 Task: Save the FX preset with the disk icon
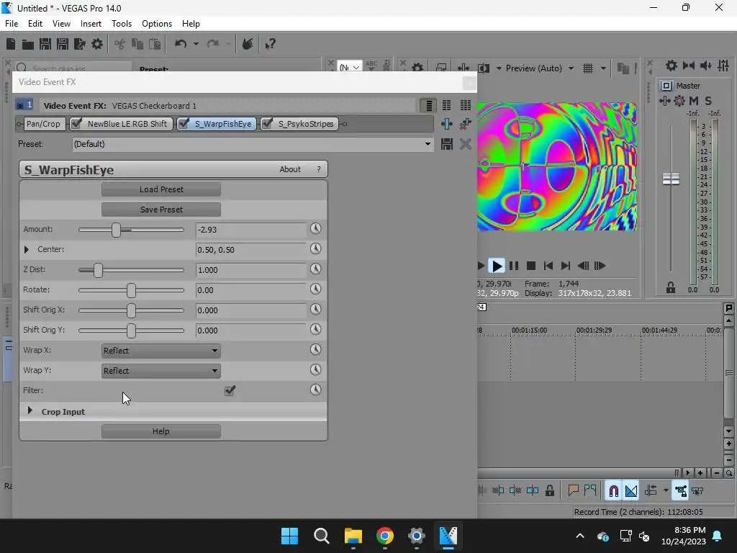click(x=446, y=144)
